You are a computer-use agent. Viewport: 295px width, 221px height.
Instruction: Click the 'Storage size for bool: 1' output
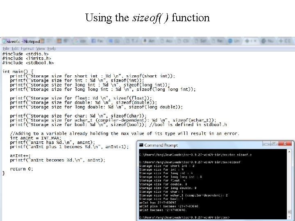click(161, 199)
